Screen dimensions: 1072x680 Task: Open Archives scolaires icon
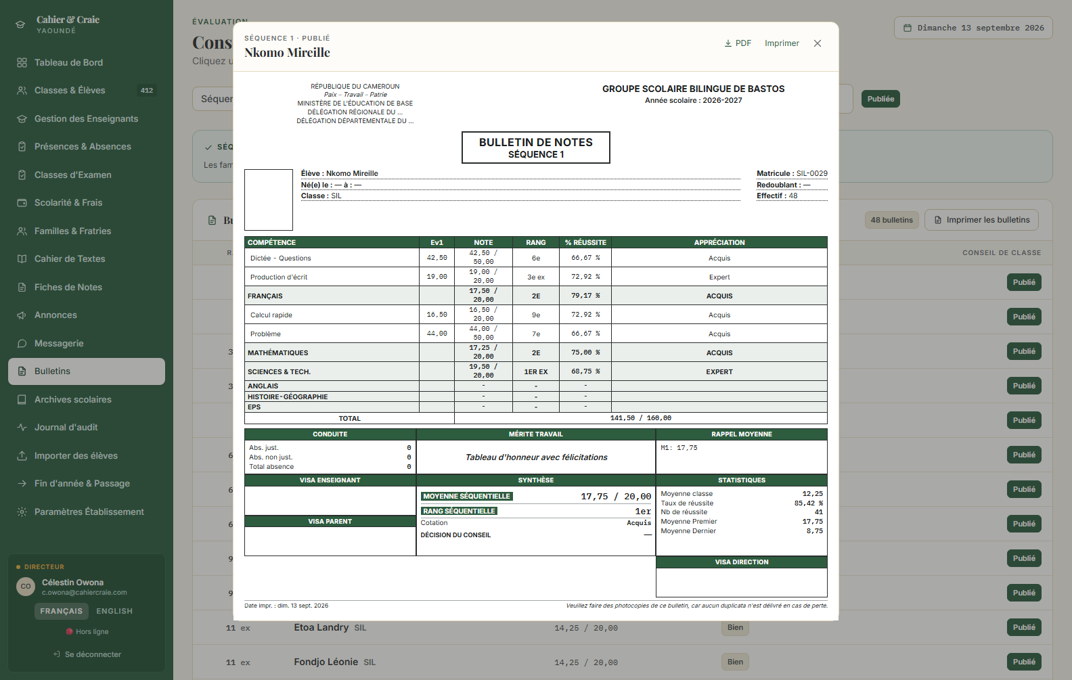(22, 399)
